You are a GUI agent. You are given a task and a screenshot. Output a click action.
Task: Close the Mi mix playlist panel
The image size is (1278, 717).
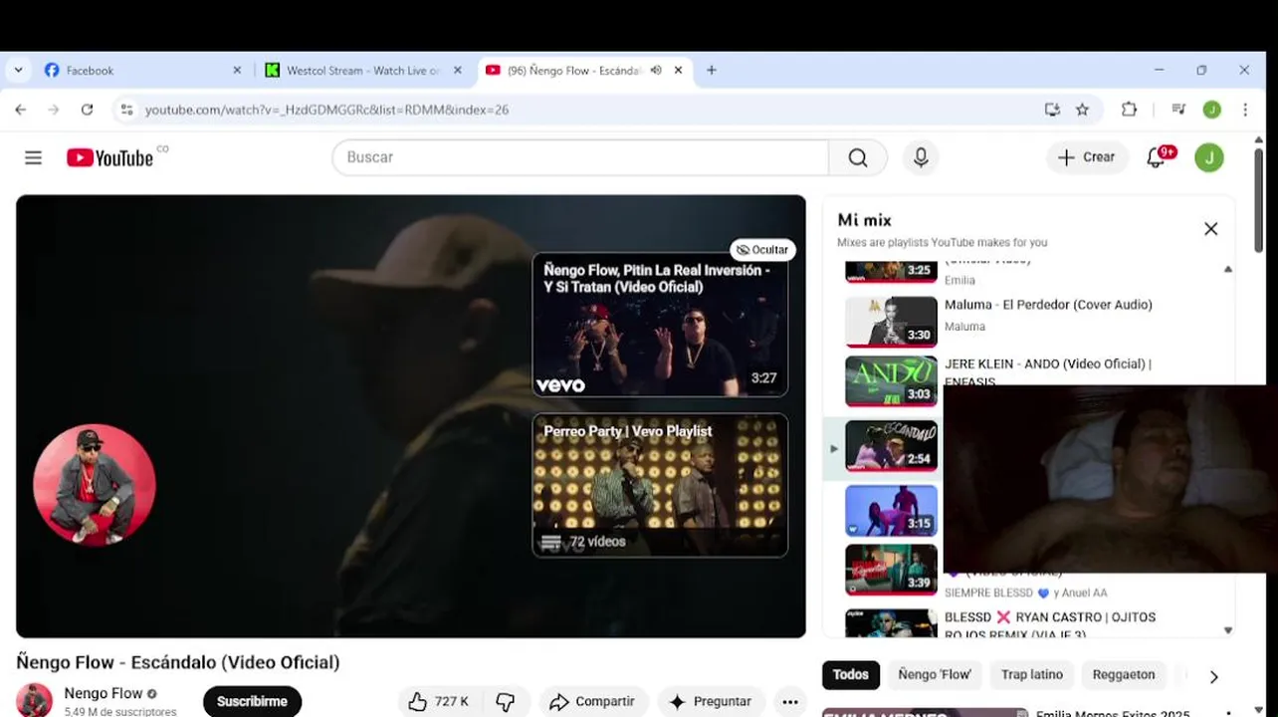1210,229
